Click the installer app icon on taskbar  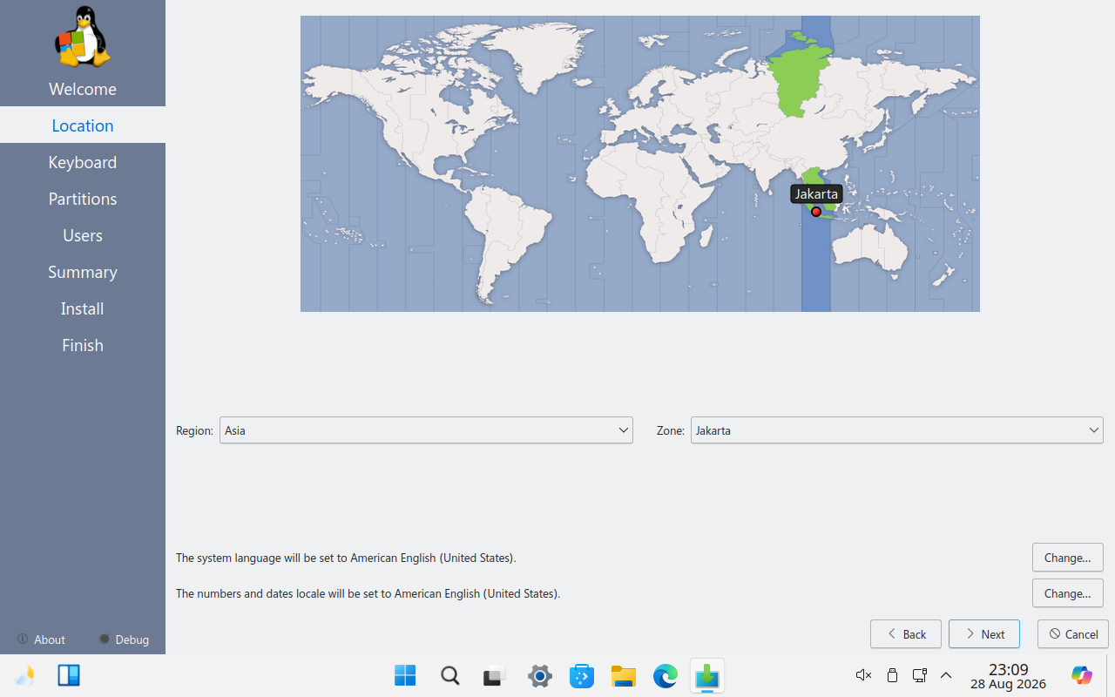(707, 675)
